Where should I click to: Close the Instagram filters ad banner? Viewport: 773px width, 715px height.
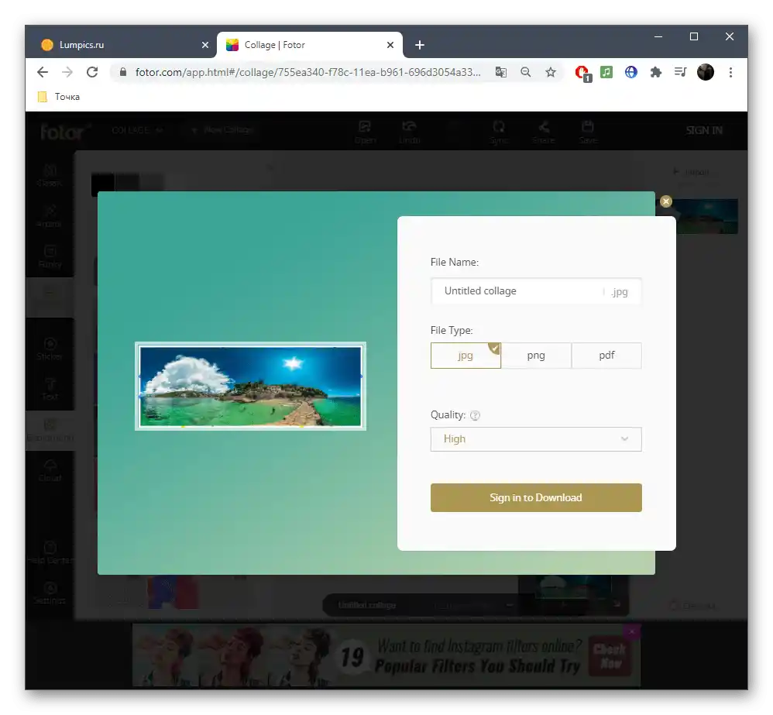(x=631, y=631)
